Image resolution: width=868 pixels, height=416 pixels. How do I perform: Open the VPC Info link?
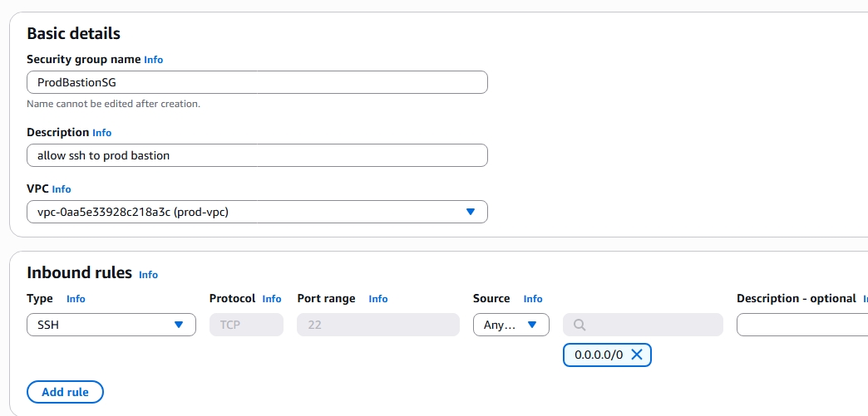62,189
